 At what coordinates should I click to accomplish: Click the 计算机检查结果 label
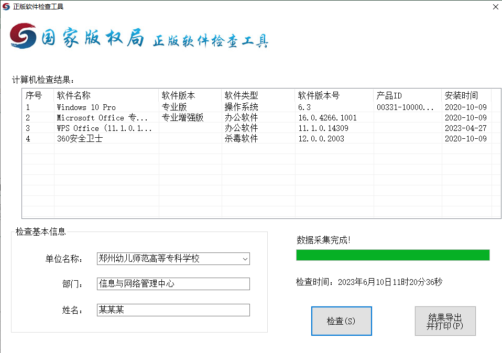(x=43, y=80)
